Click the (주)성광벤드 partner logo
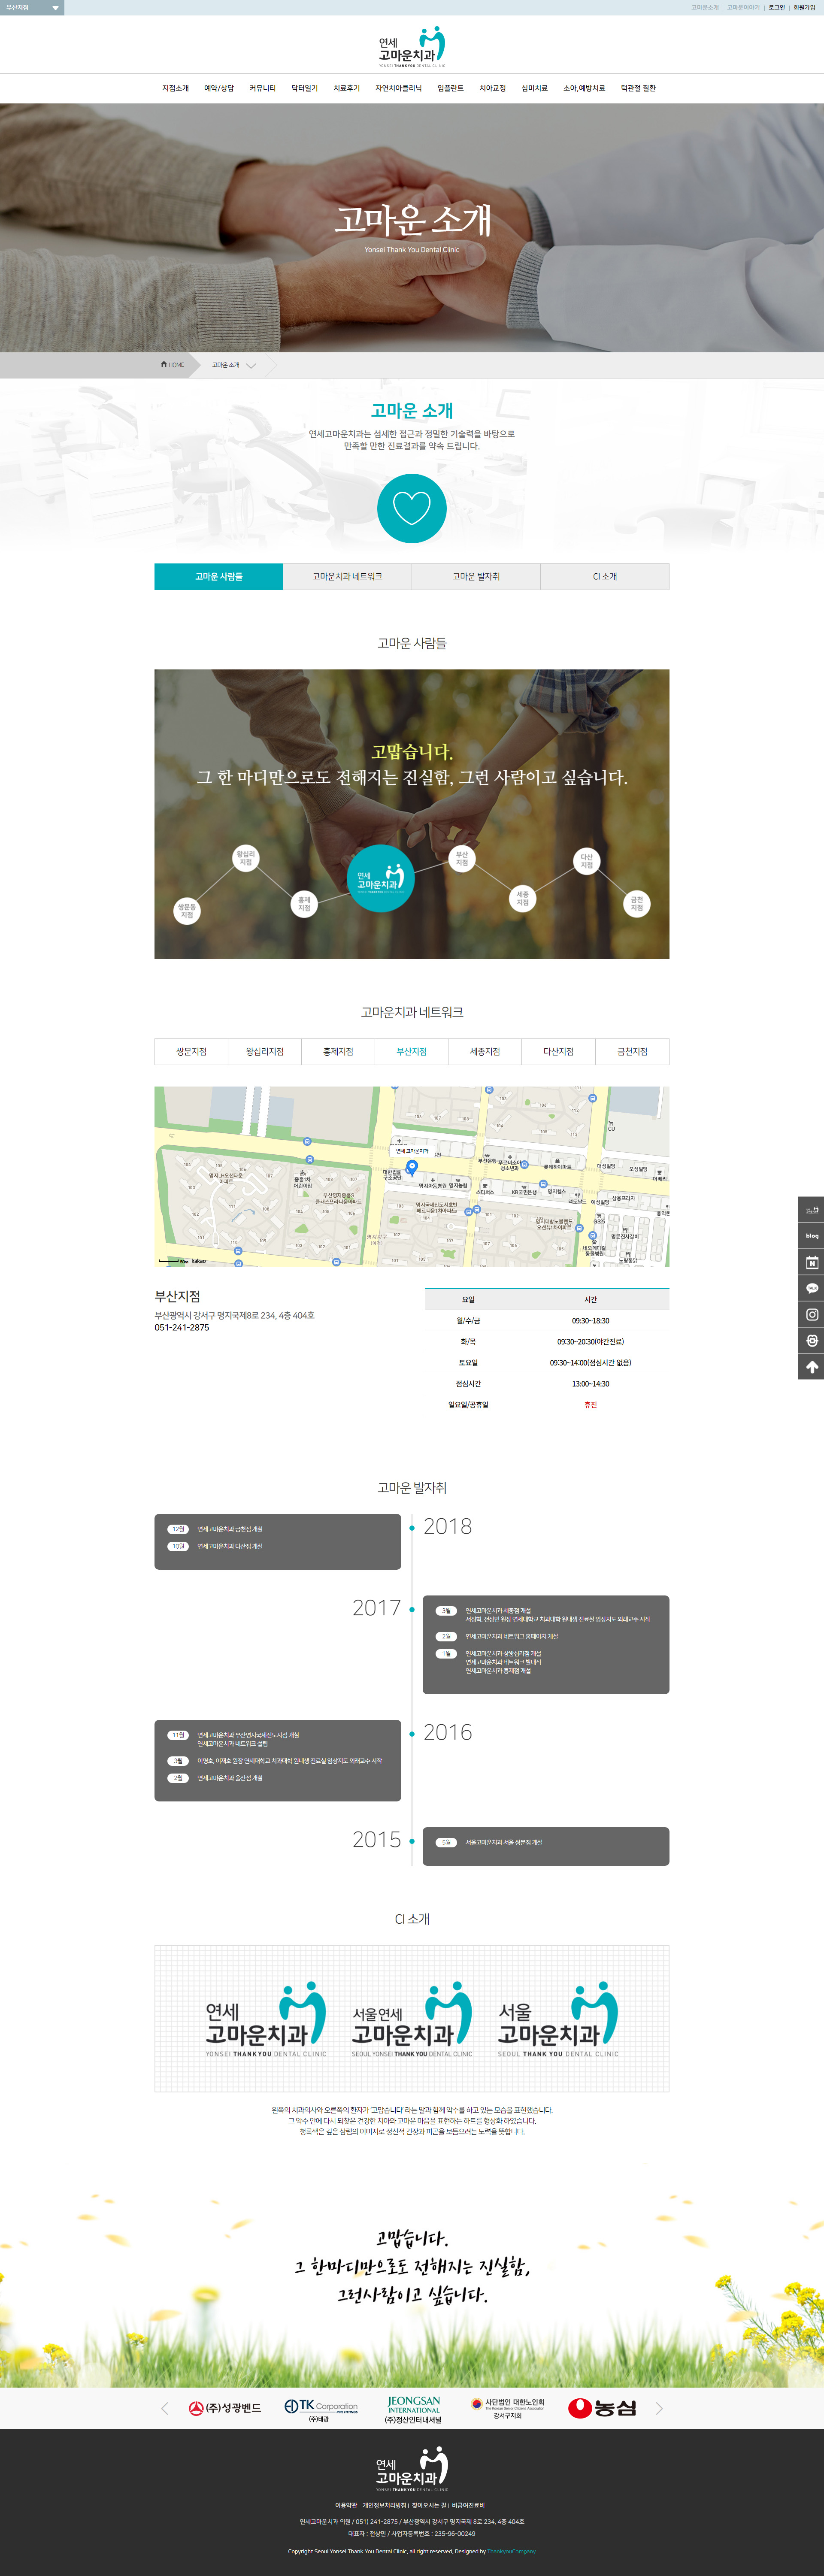The image size is (824, 2576). click(225, 2408)
